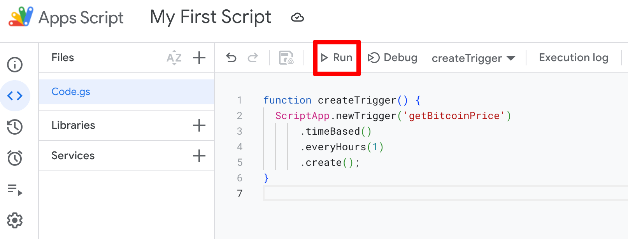This screenshot has height=239, width=628.
Task: Select the Code.gs file
Action: [x=126, y=92]
